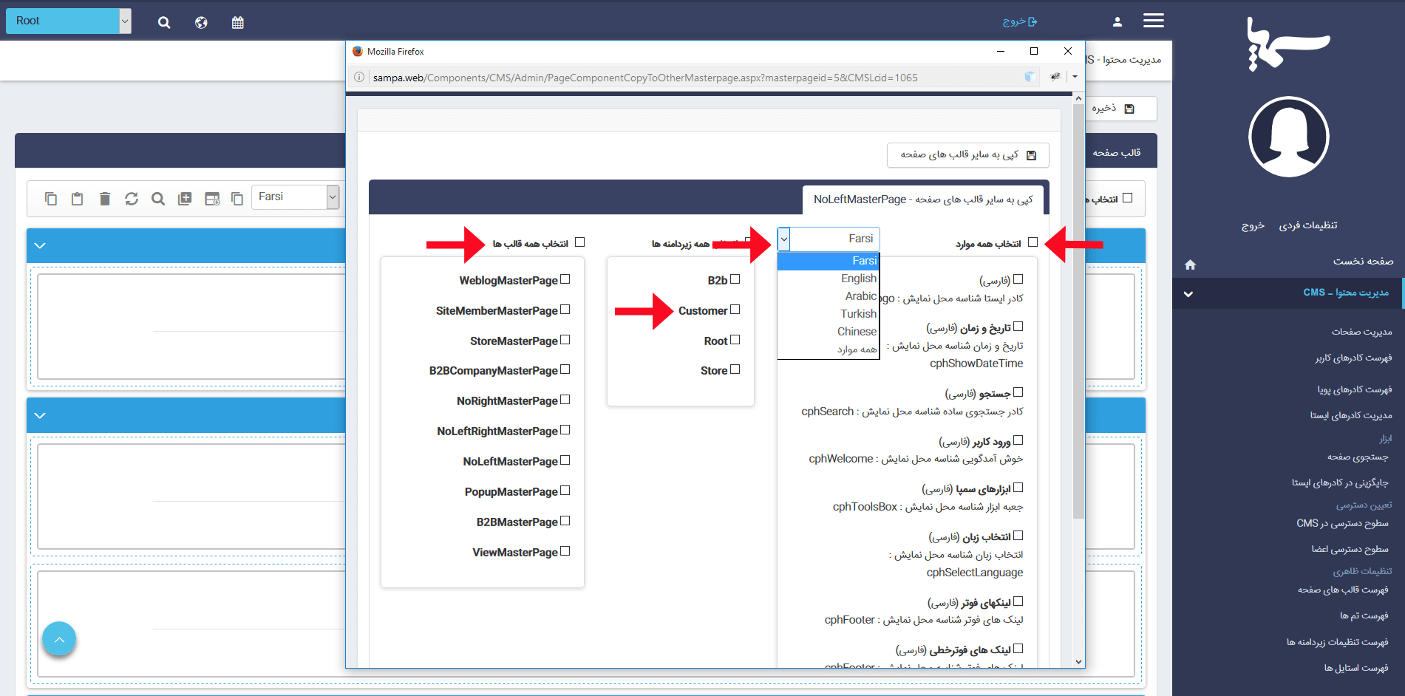Click the خروج logout link in header
Image resolution: width=1405 pixels, height=696 pixels.
pos(1020,21)
